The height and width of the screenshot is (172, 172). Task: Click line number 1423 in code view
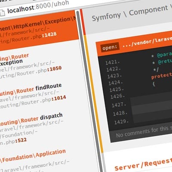(114, 76)
